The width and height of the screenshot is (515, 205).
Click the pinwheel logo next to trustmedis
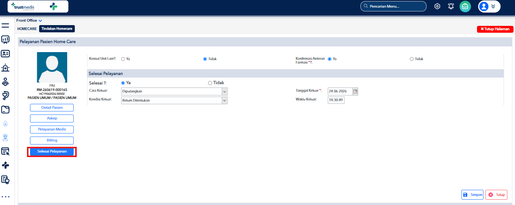tap(54, 6)
